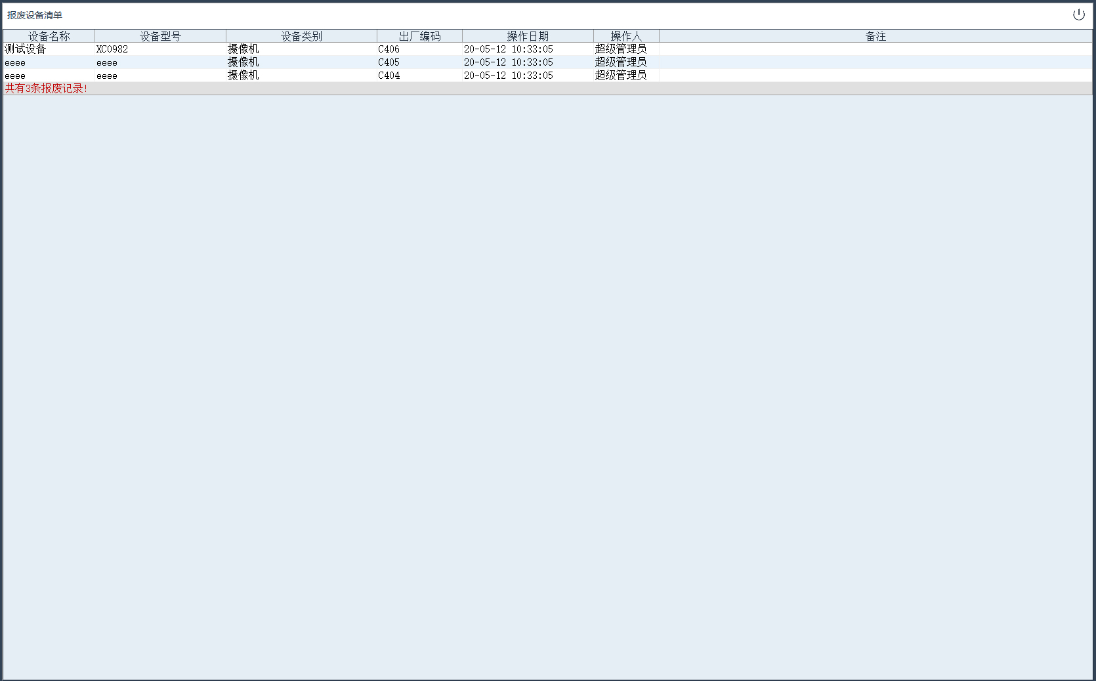The width and height of the screenshot is (1096, 681).
Task: Select 摄像机 category in C405 row
Action: (243, 62)
